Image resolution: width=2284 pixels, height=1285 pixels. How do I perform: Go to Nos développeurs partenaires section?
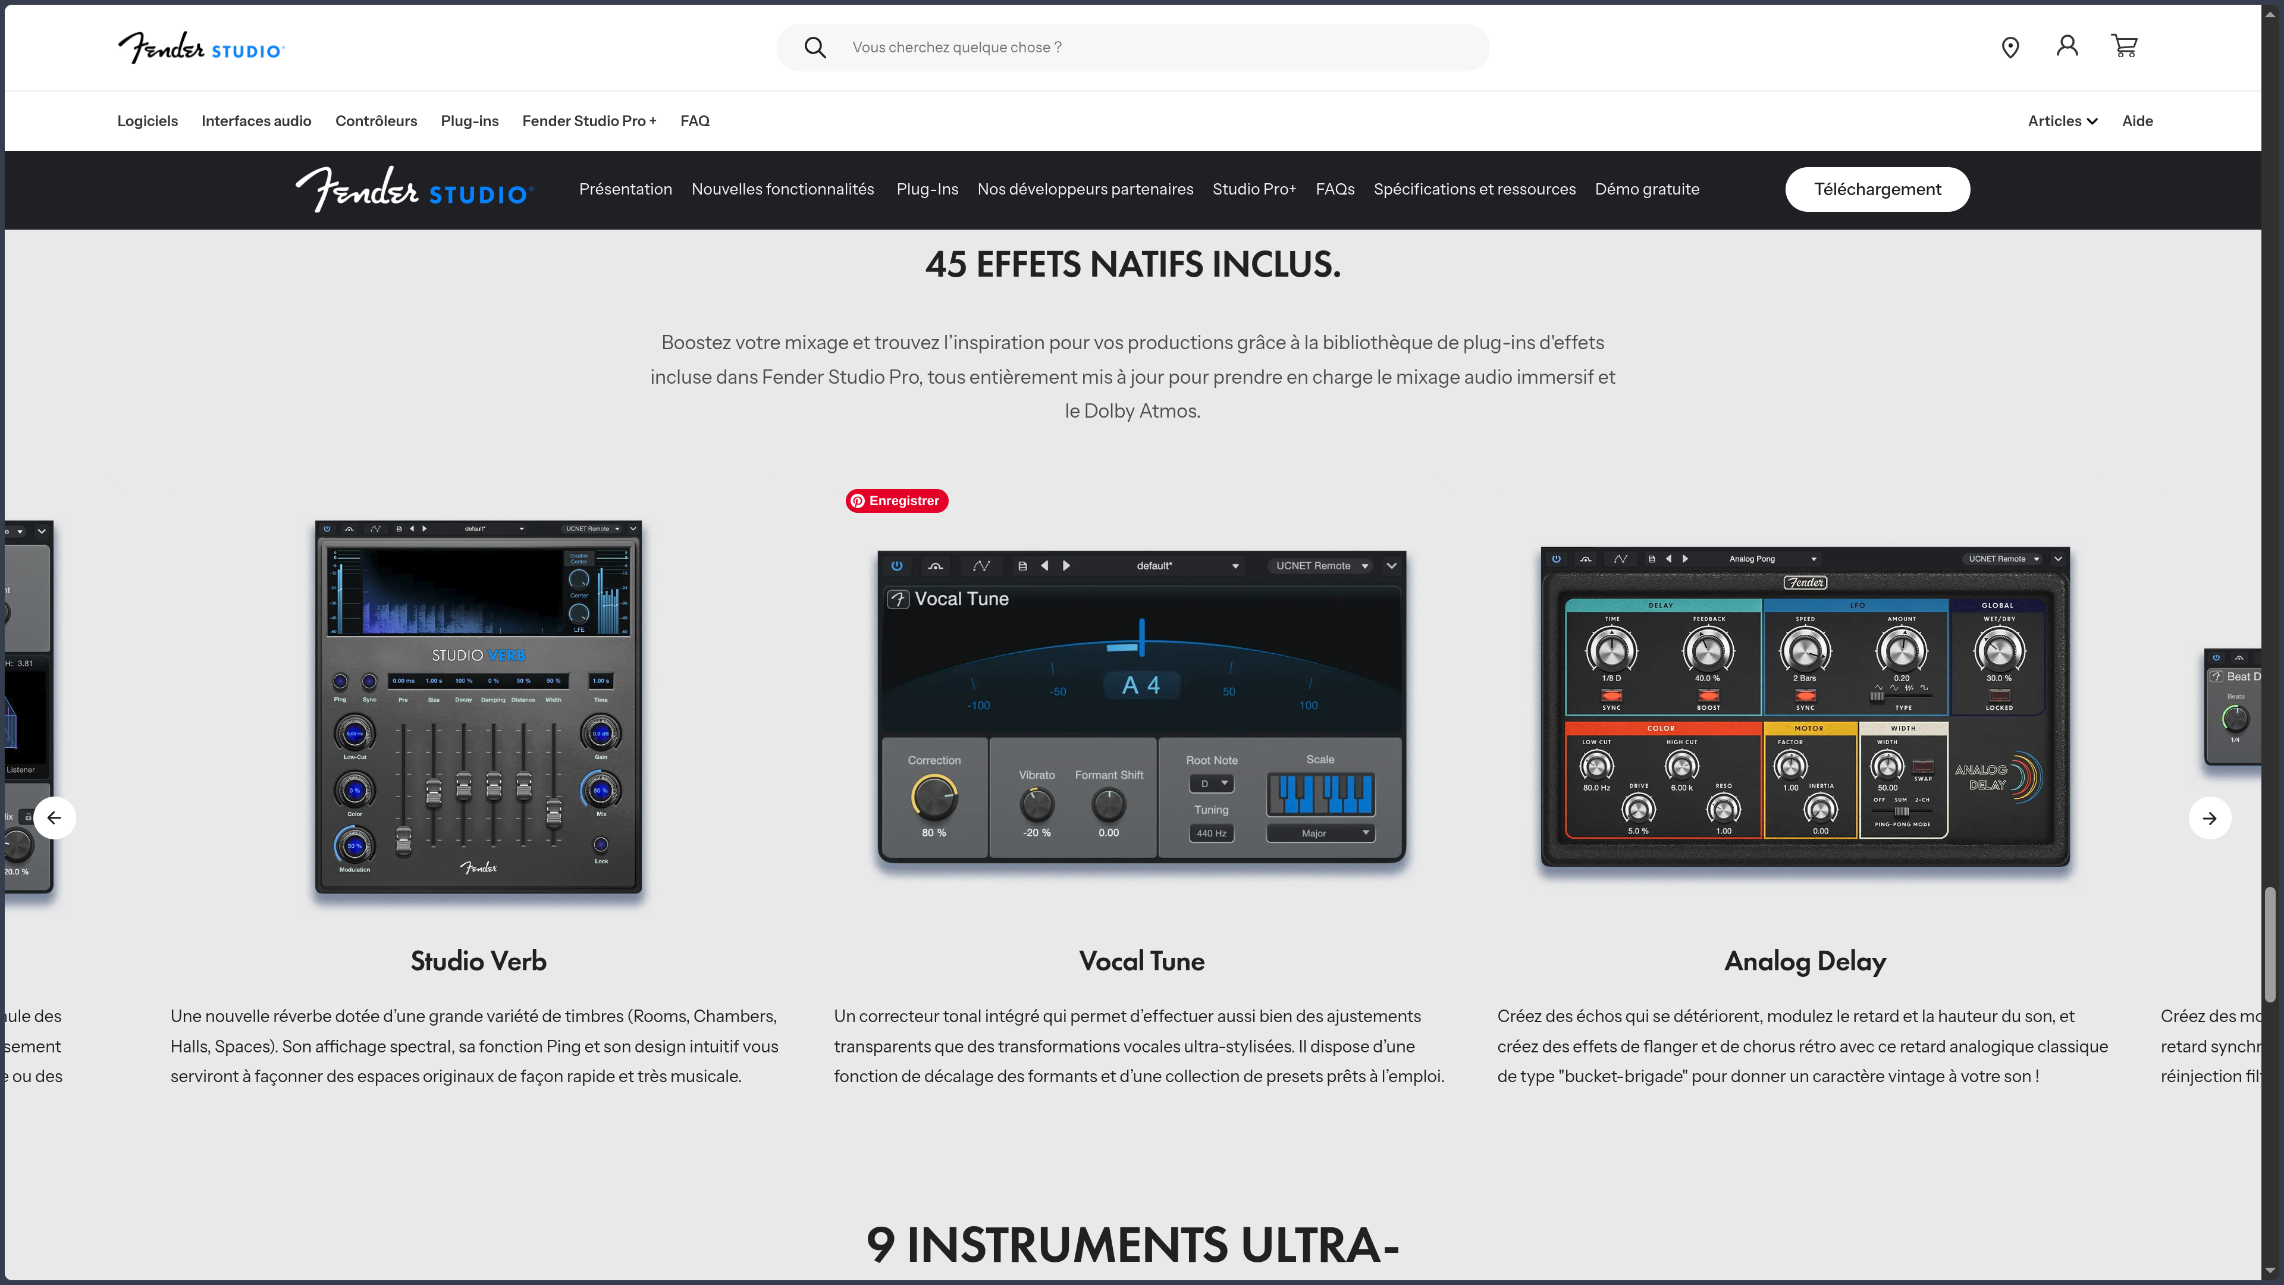coord(1085,189)
